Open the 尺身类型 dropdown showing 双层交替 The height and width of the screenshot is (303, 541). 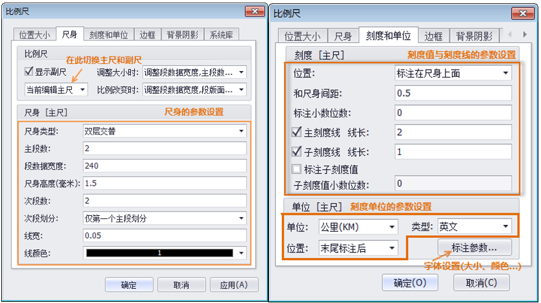click(164, 131)
